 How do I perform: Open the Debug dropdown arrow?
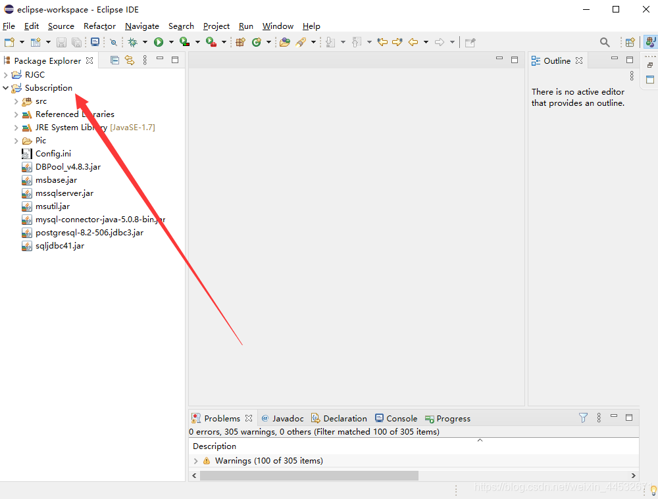pyautogui.click(x=145, y=42)
